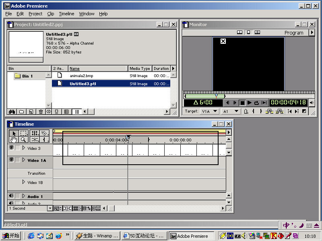This screenshot has height=241, width=322.
Task: Click the Marker menu icon in Monitor
Action: tap(246, 111)
